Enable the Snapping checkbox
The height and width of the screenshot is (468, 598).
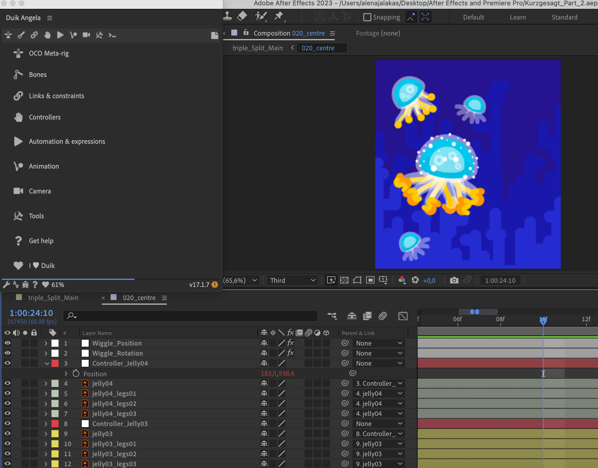point(367,17)
